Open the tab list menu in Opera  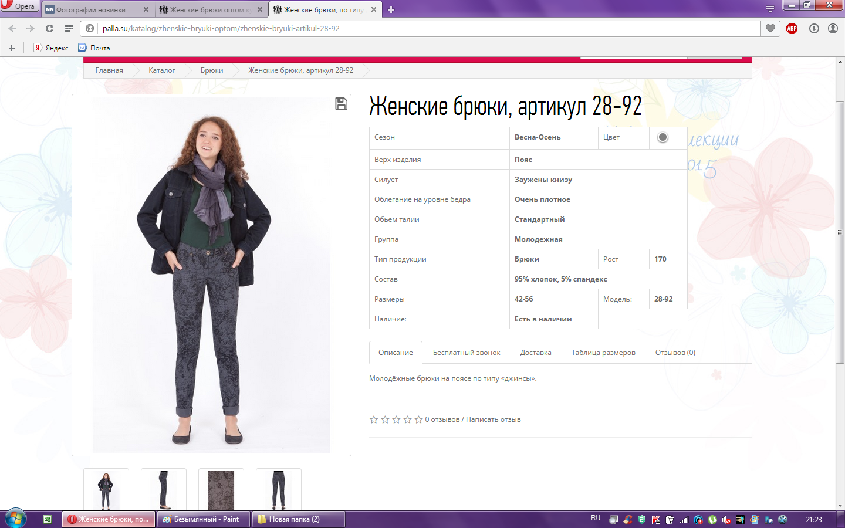[x=770, y=9]
